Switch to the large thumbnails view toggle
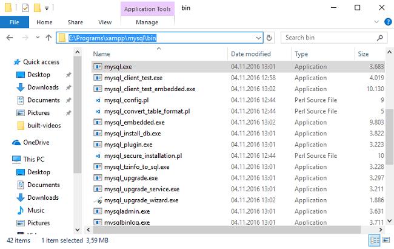394x249 pixels. pos(386,241)
